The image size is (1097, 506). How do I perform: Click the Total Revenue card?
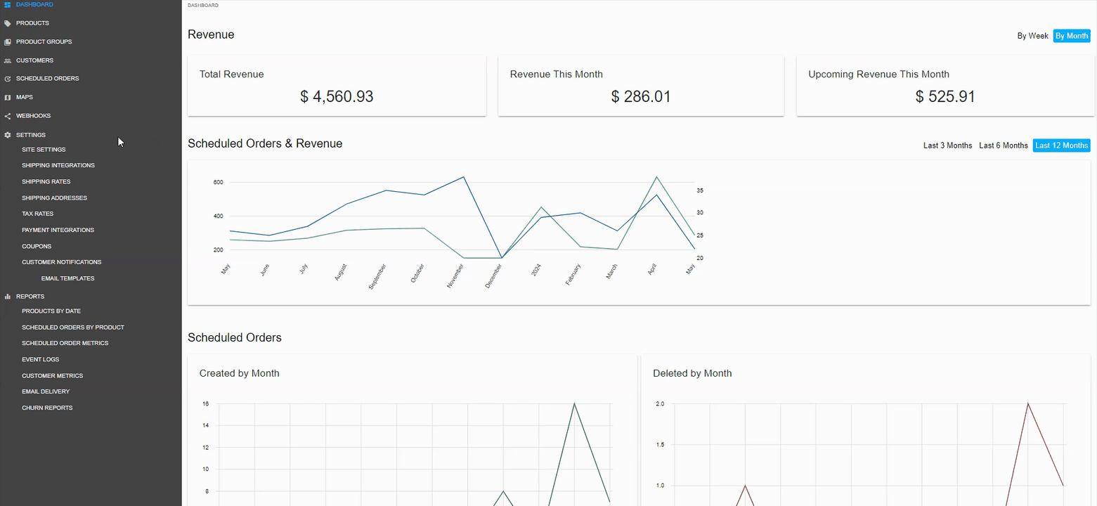coord(337,86)
